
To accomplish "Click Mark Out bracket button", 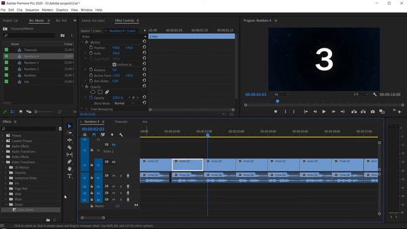I will pos(294,112).
